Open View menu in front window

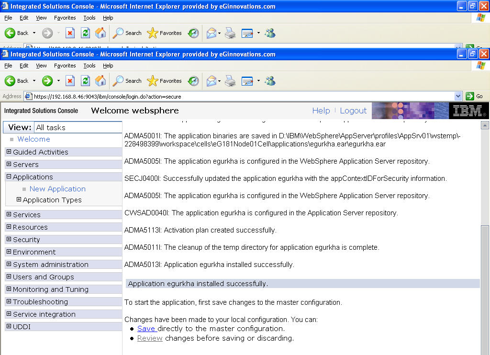41,66
